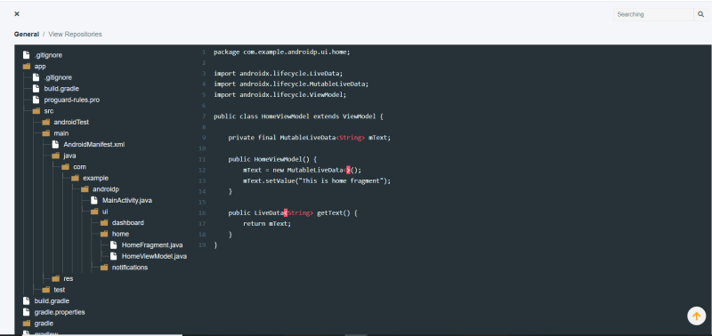Collapse the home folder
This screenshot has height=336, width=712.
coord(120,234)
